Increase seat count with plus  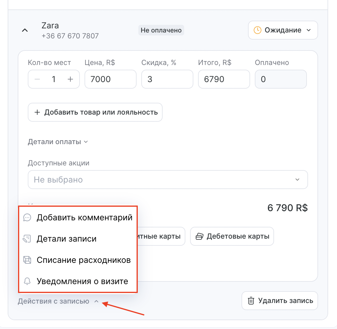[70, 79]
